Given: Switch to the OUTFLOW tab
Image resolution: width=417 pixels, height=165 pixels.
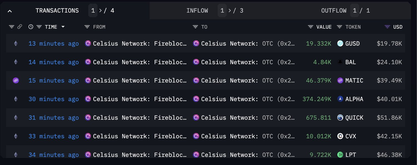Looking at the screenshot, I should pos(334,10).
